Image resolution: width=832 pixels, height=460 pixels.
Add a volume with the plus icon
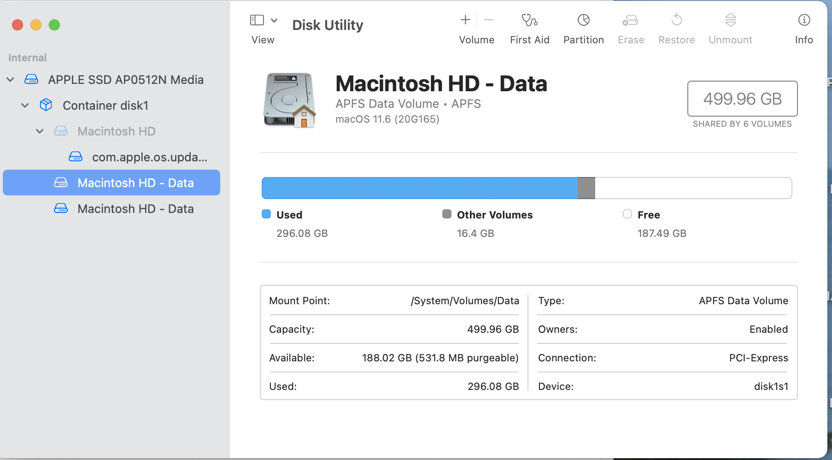(465, 20)
